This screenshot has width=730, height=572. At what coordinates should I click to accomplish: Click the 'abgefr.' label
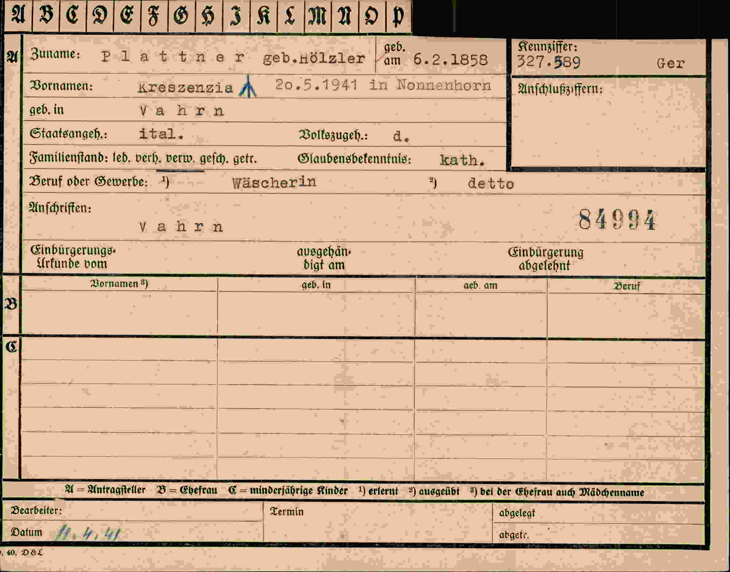[x=514, y=535]
